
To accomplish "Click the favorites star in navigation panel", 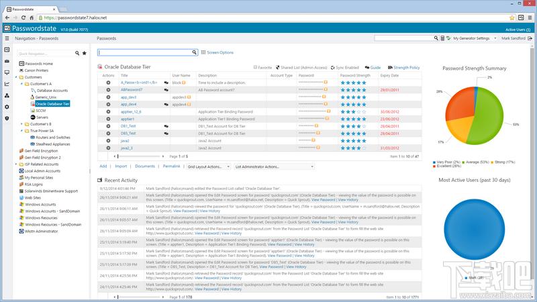I will [x=85, y=53].
